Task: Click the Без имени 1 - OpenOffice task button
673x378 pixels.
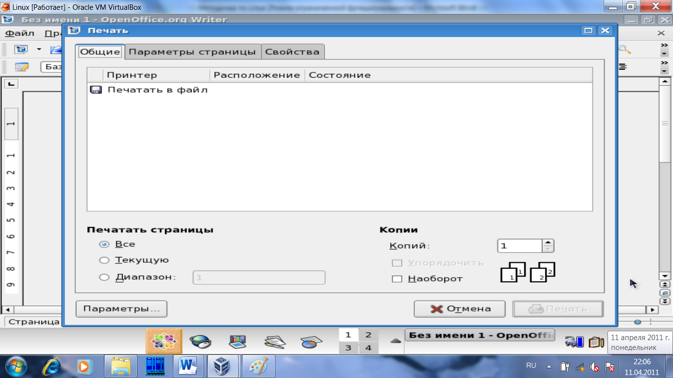Action: tap(480, 336)
